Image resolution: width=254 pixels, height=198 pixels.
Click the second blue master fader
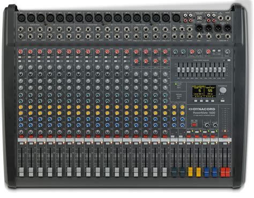[x=214, y=172]
